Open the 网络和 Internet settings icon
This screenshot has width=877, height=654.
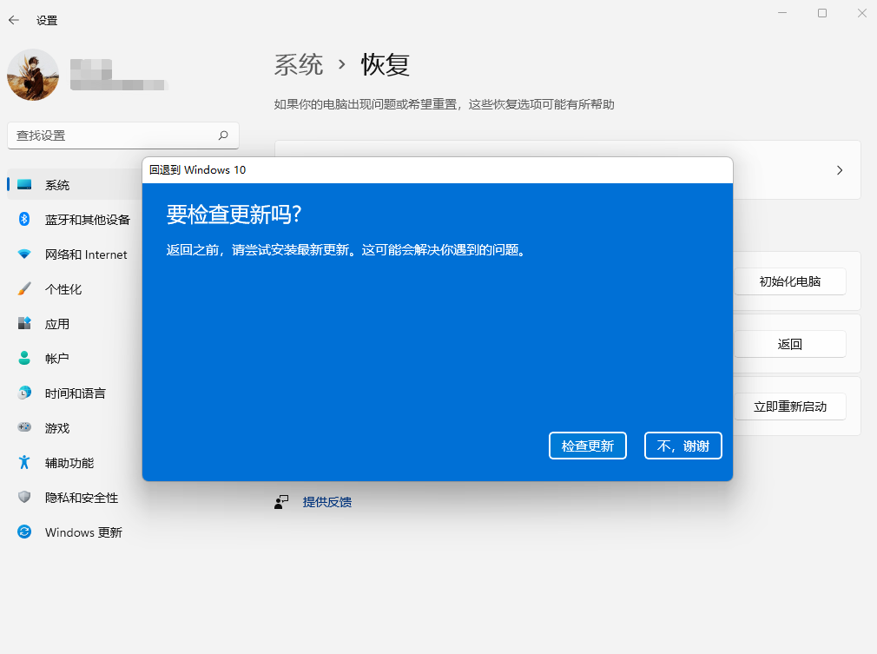click(x=24, y=254)
